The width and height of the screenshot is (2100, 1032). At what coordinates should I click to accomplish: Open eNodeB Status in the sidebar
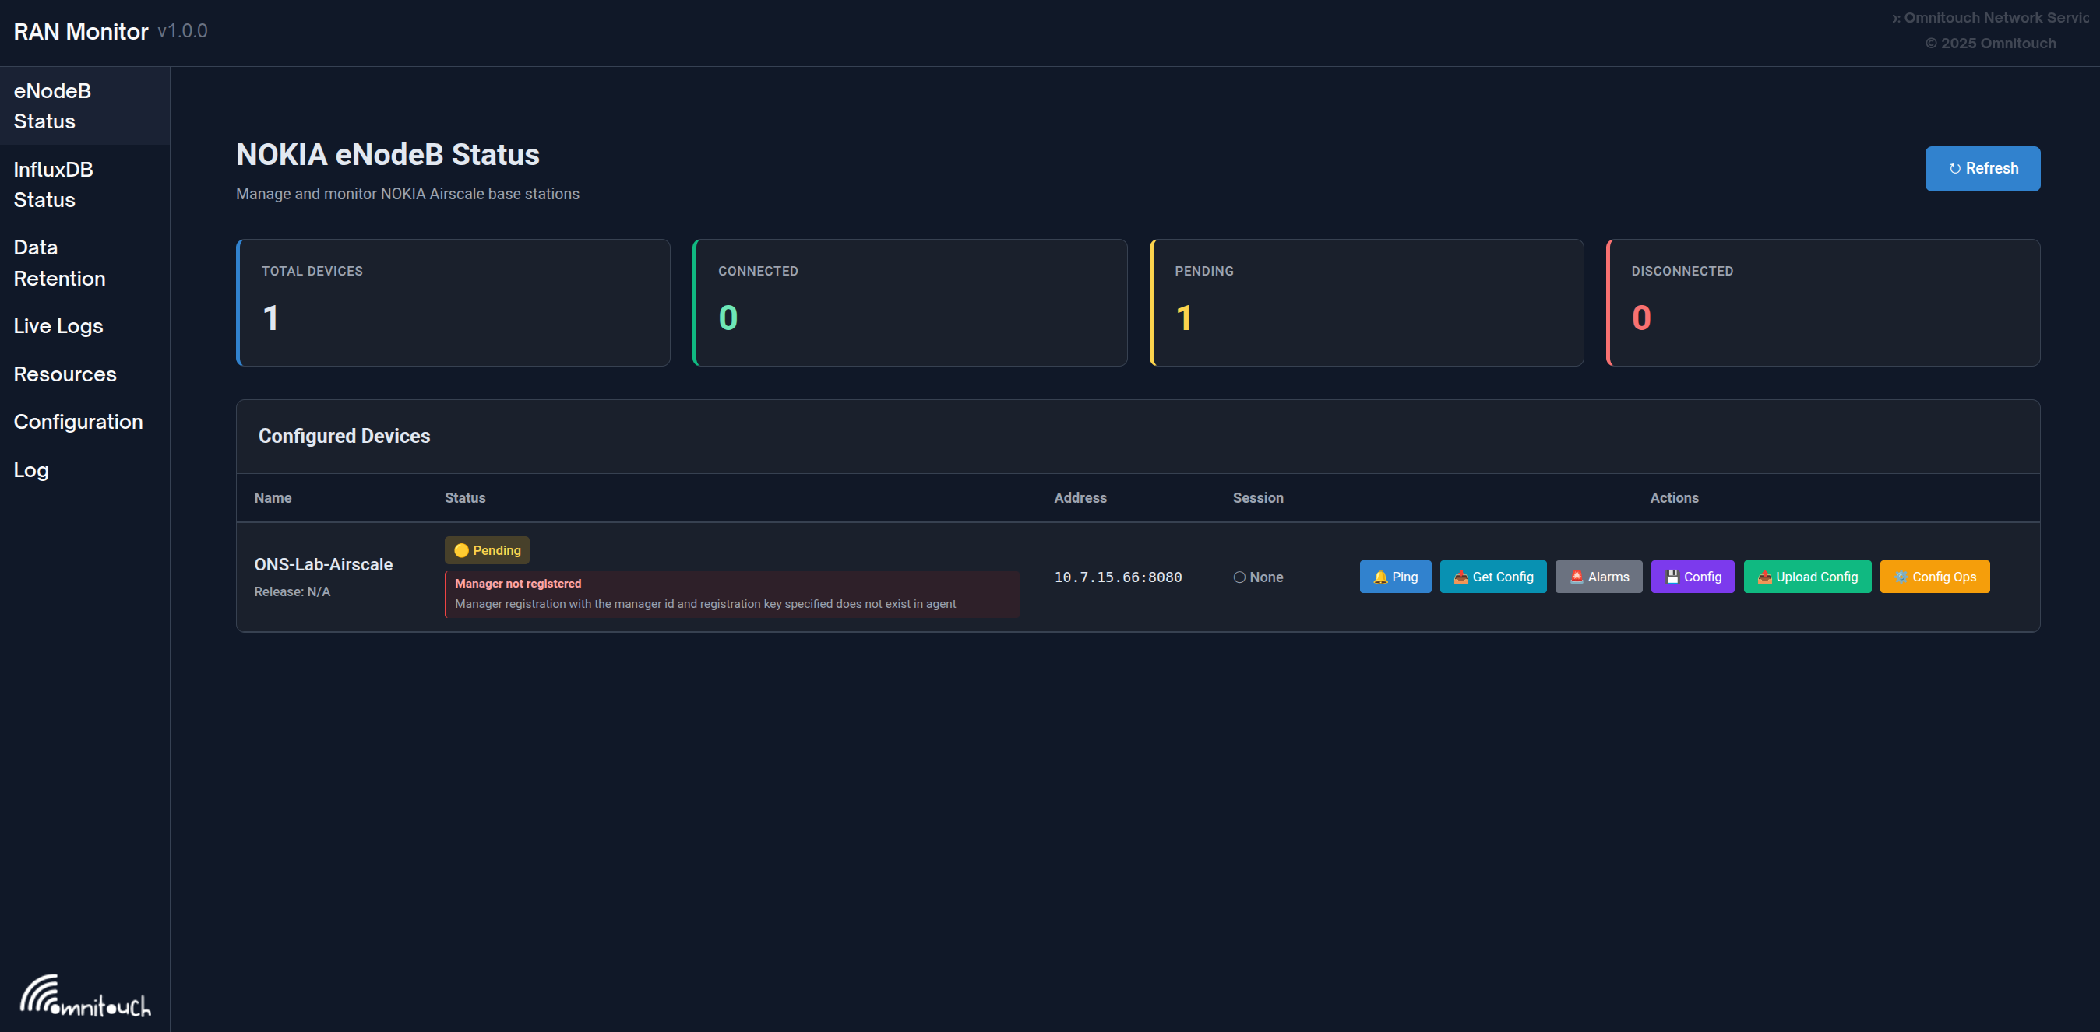pos(85,106)
